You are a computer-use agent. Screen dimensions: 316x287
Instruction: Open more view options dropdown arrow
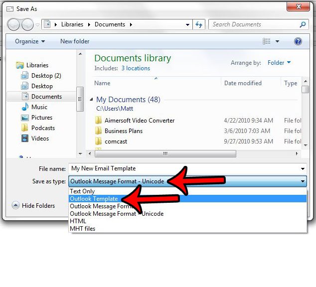277,41
